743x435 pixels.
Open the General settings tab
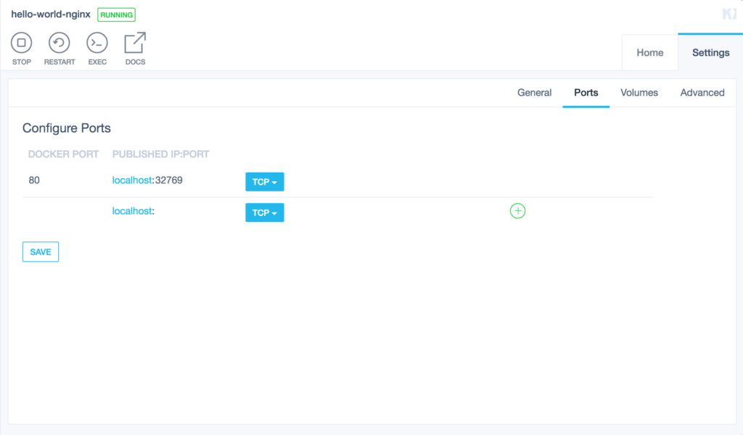[534, 93]
